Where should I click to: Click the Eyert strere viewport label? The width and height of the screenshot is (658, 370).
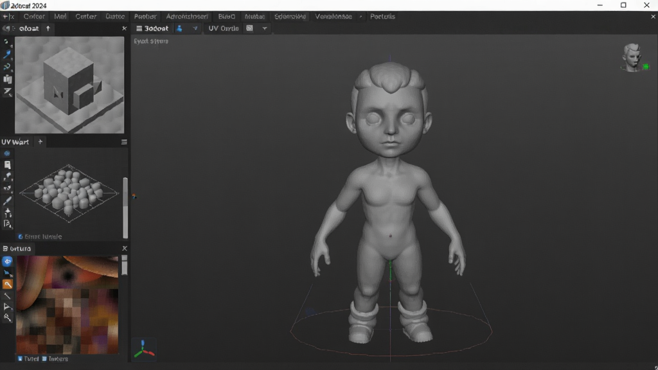151,41
